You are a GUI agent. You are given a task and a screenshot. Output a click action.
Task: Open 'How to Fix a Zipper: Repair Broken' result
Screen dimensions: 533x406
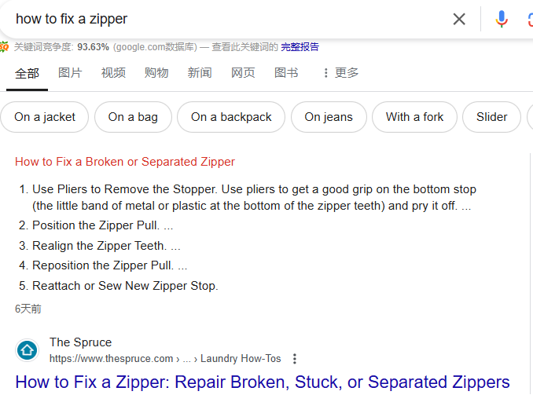263,382
